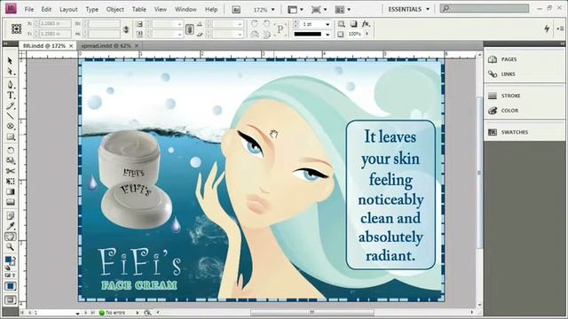Open the stroke weight 1 pt dropdown
568x319 pixels.
327,24
